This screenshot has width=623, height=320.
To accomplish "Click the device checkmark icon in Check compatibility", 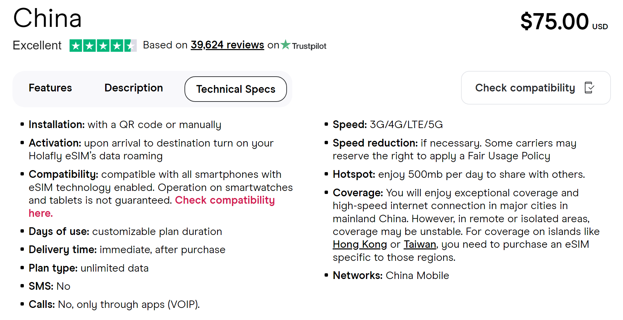I will [x=589, y=88].
